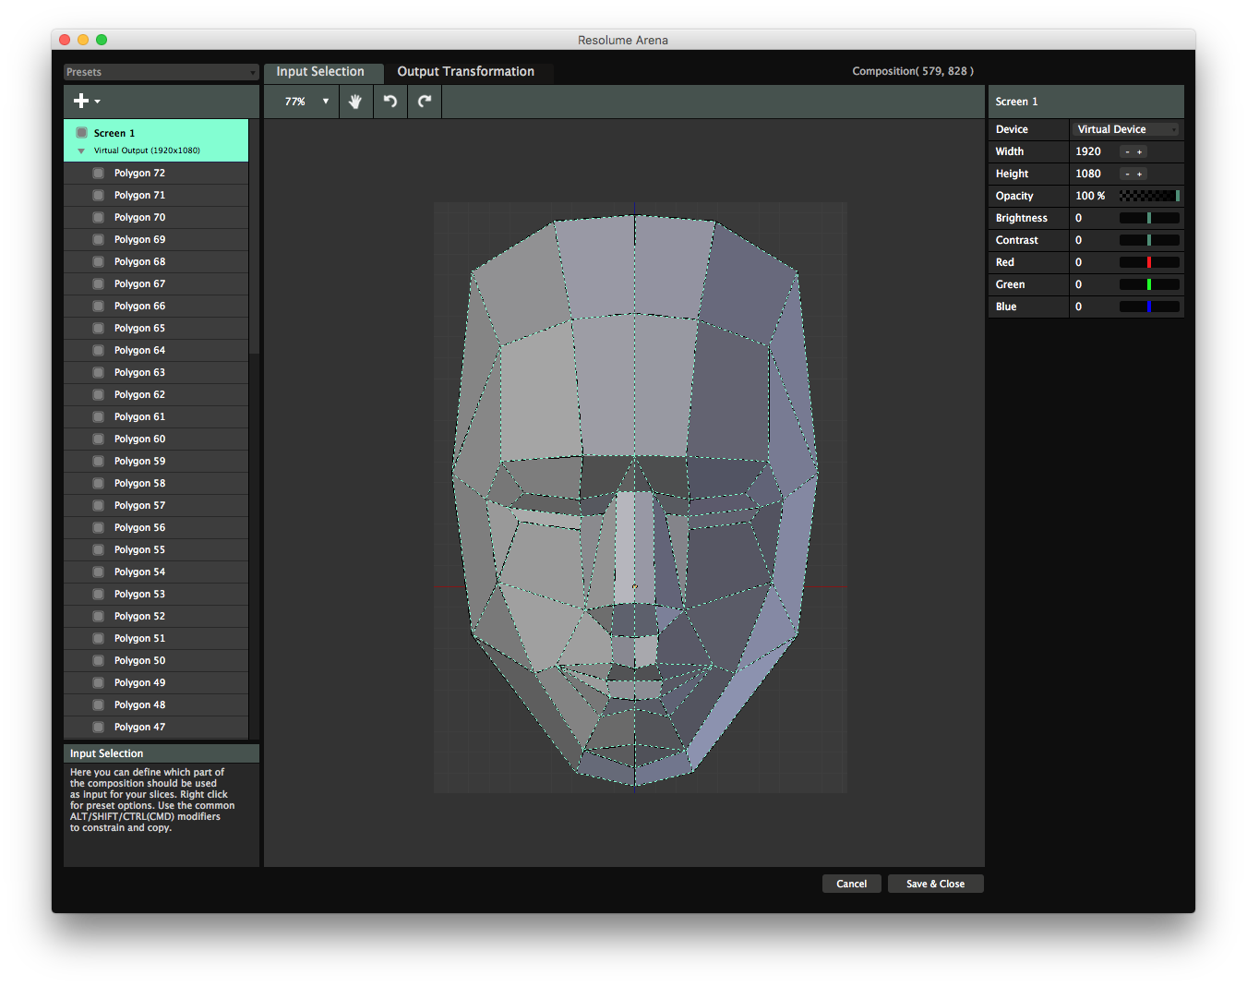Decrease Height with the minus stepper
This screenshot has height=987, width=1247.
pyautogui.click(x=1127, y=175)
